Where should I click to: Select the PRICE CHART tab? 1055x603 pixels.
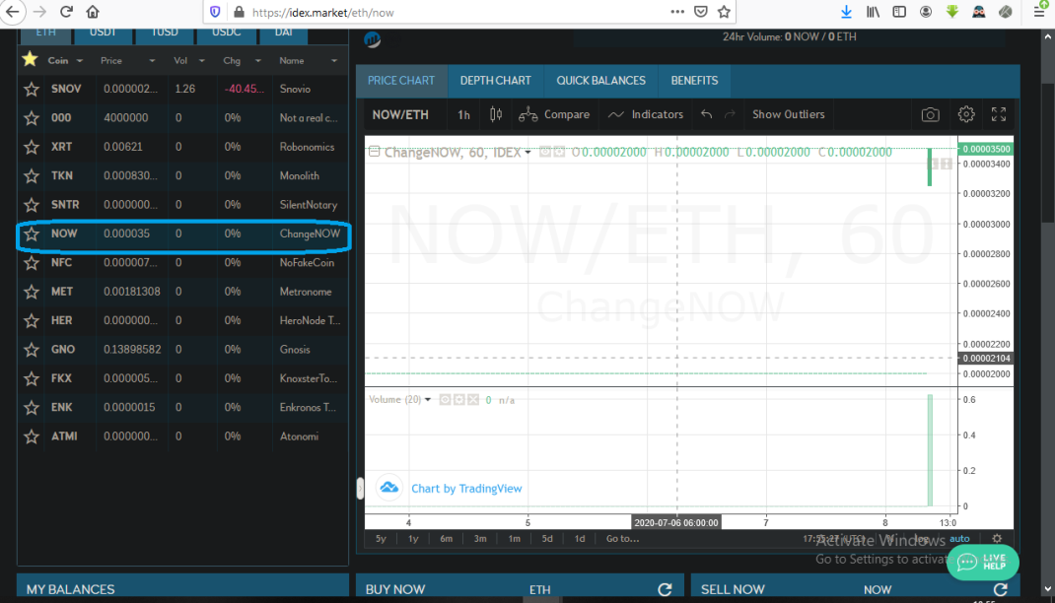pyautogui.click(x=401, y=81)
